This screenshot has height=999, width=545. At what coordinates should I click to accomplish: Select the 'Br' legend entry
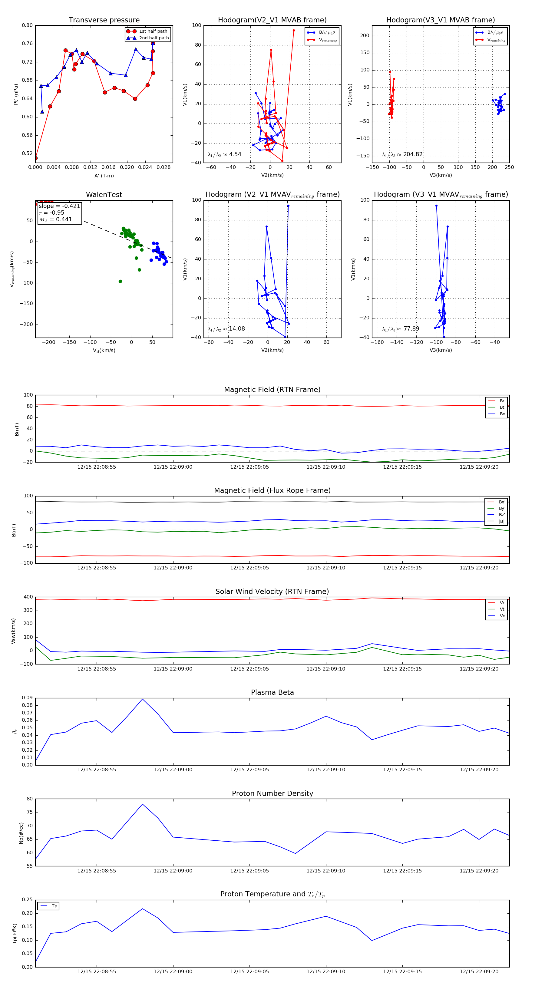pyautogui.click(x=497, y=401)
